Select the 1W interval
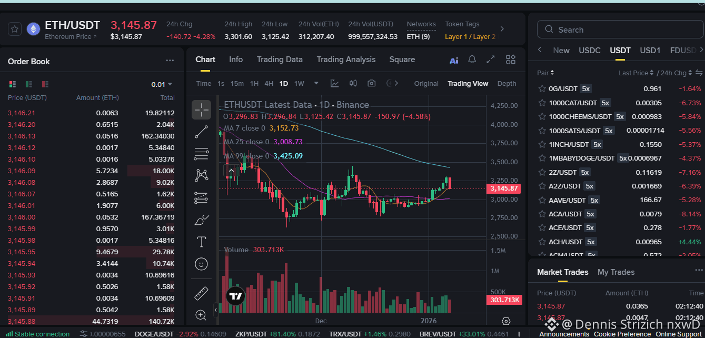This screenshot has width=705, height=338. [299, 83]
